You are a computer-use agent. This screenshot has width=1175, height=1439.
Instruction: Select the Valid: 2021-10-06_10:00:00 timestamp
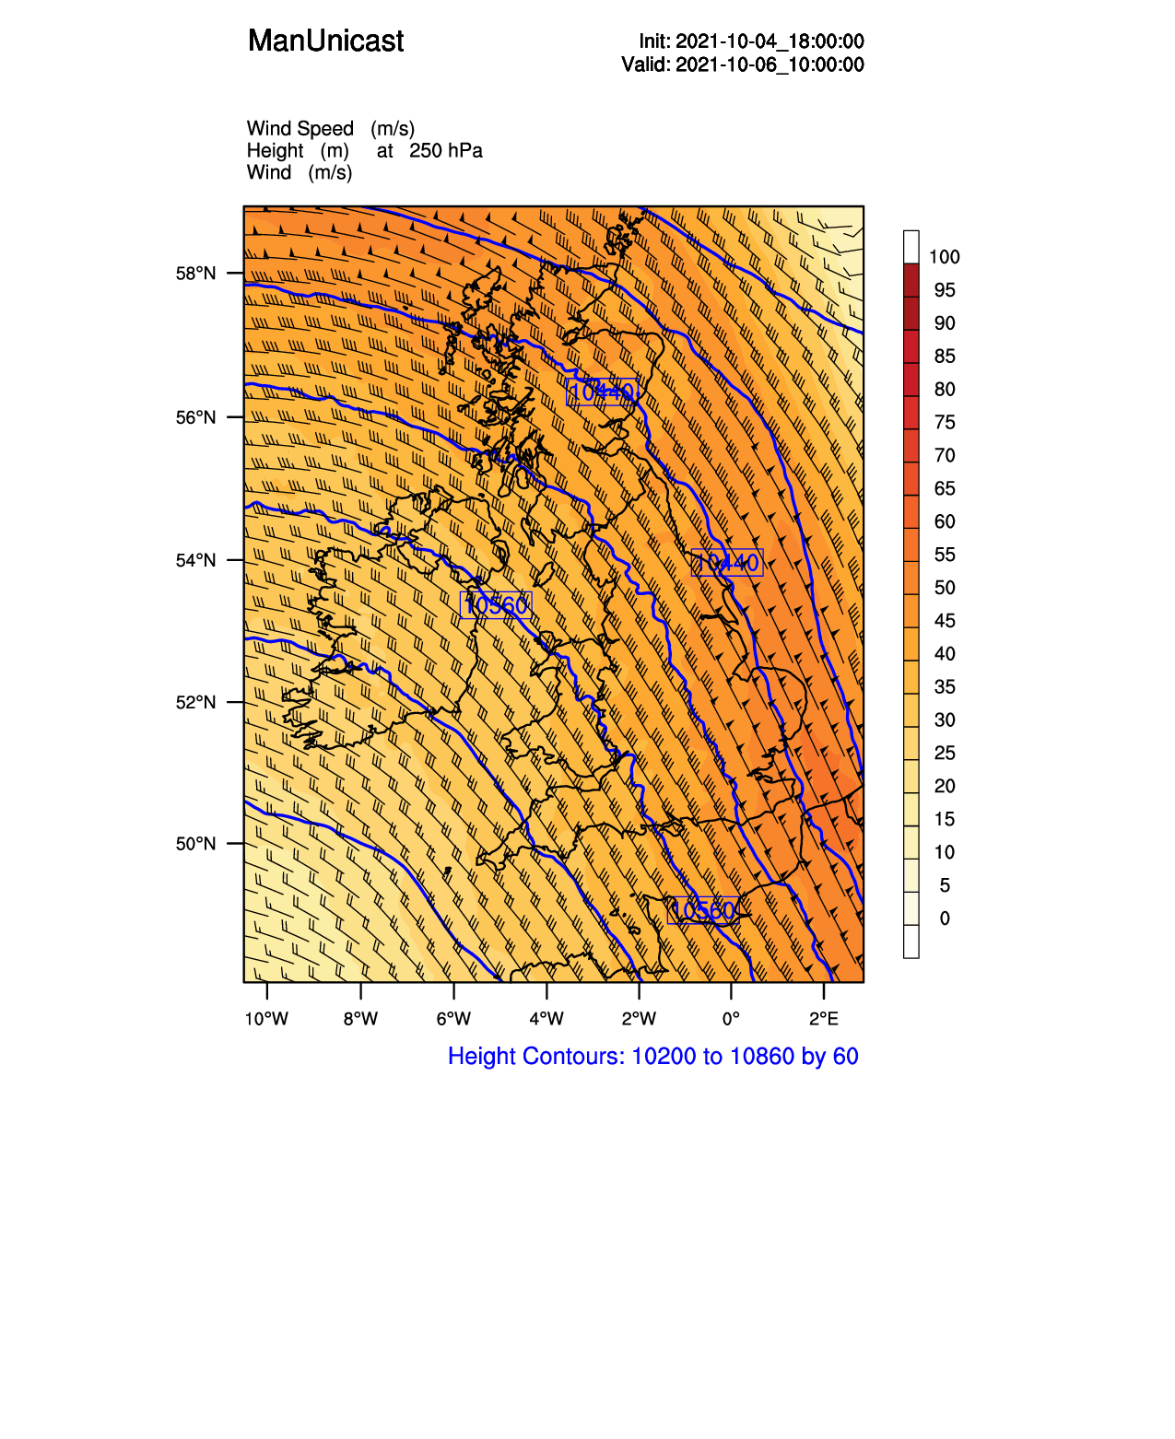[x=743, y=64]
